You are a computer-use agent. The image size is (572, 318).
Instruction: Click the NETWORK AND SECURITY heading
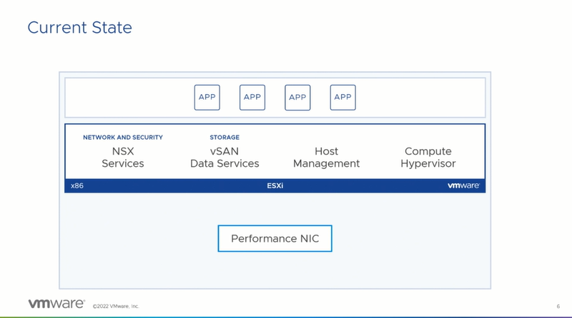(x=122, y=137)
